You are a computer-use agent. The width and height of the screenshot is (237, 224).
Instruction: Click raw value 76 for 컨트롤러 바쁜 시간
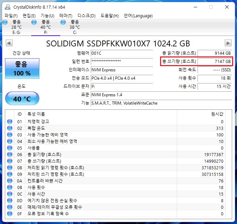(221, 181)
